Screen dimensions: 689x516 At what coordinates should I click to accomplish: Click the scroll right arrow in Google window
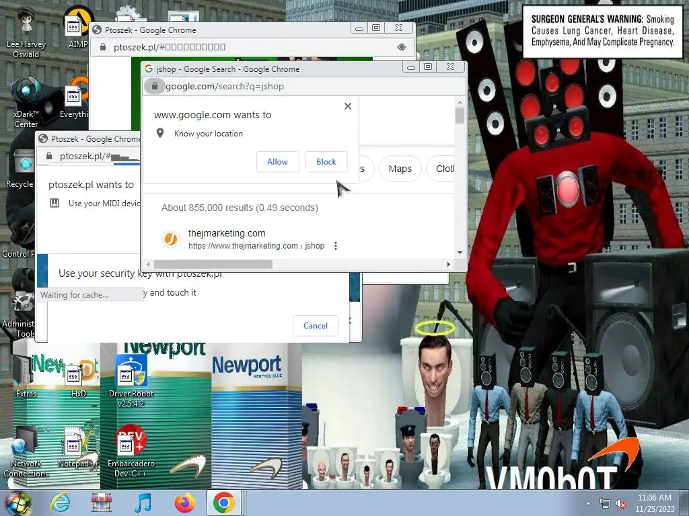coord(448,264)
